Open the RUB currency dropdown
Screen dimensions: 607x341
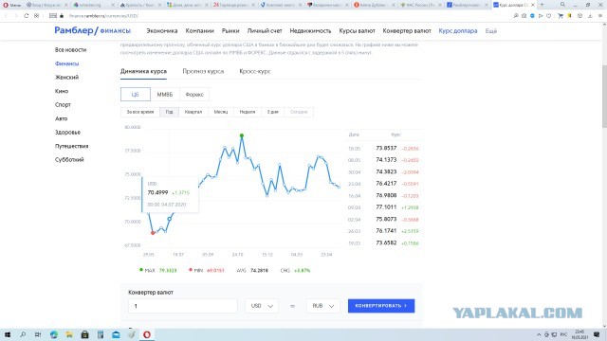323,306
